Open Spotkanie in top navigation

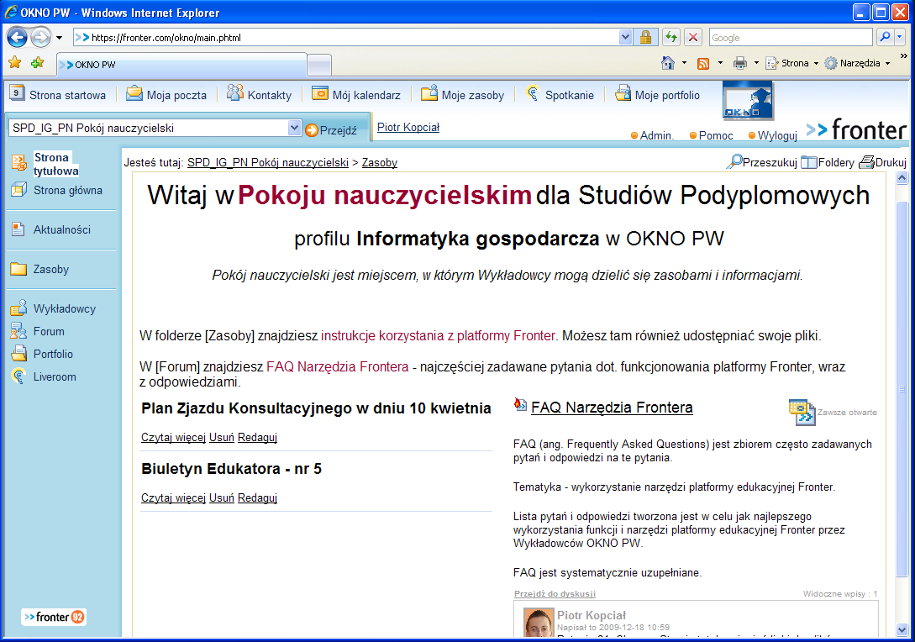[560, 95]
